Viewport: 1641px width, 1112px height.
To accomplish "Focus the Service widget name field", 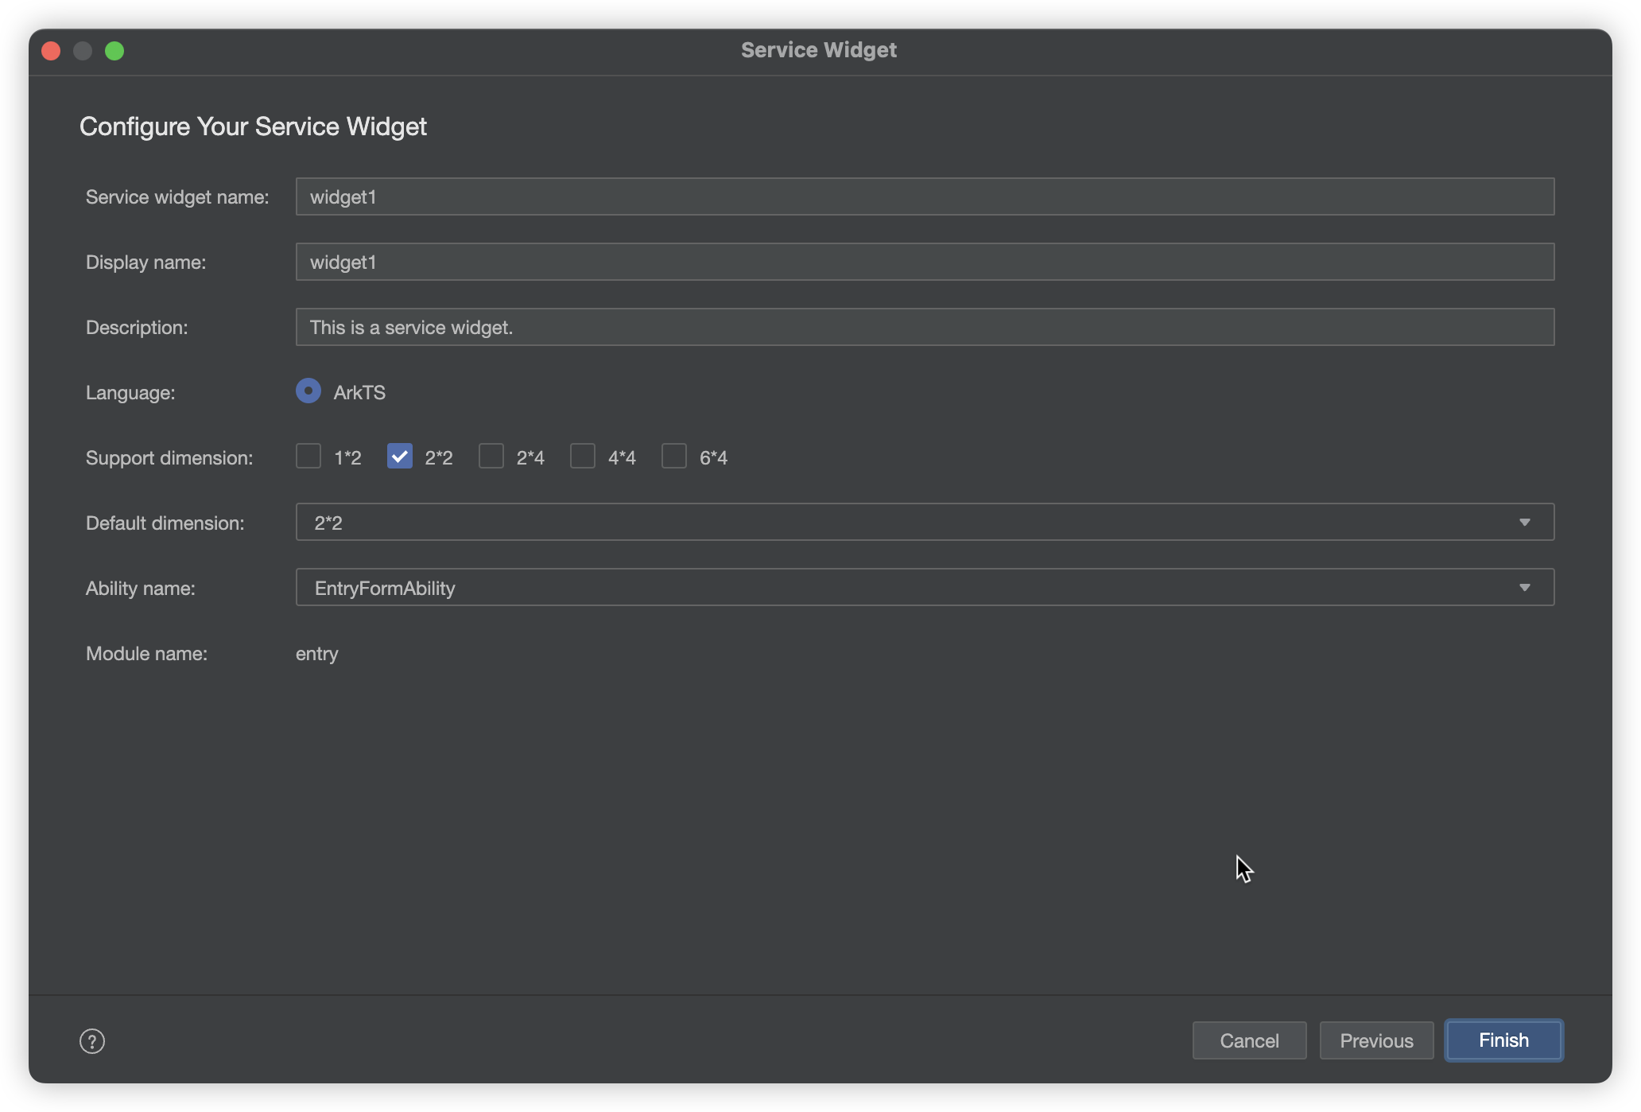I will [924, 196].
